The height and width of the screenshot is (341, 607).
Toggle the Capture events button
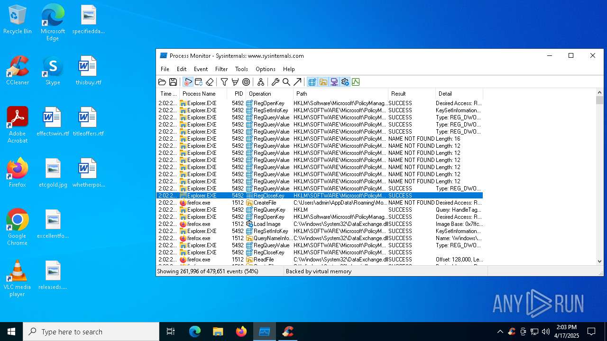click(188, 82)
